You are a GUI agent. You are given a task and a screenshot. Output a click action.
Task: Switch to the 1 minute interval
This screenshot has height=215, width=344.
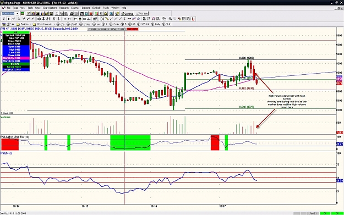tap(105, 24)
